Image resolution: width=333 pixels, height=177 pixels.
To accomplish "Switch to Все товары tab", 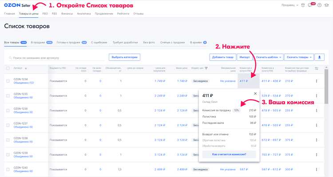I will pyautogui.click(x=15, y=43).
